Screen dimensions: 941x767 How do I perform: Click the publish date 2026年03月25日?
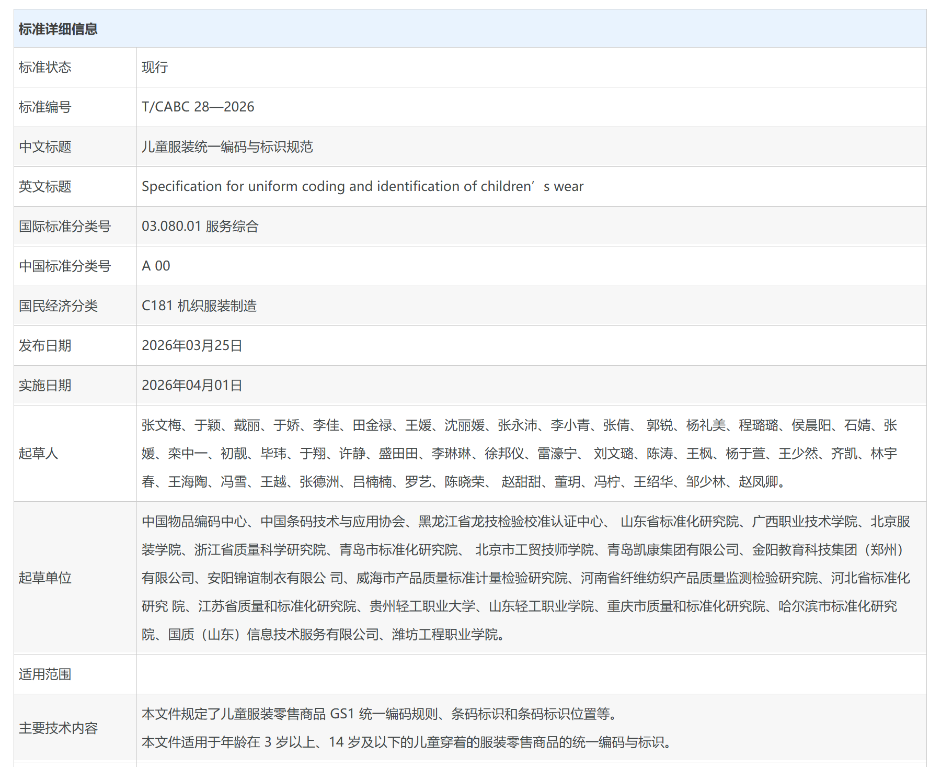coord(192,346)
